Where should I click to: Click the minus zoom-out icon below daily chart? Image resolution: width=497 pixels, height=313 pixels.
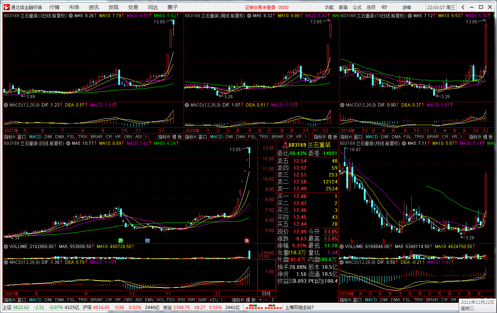point(266,300)
